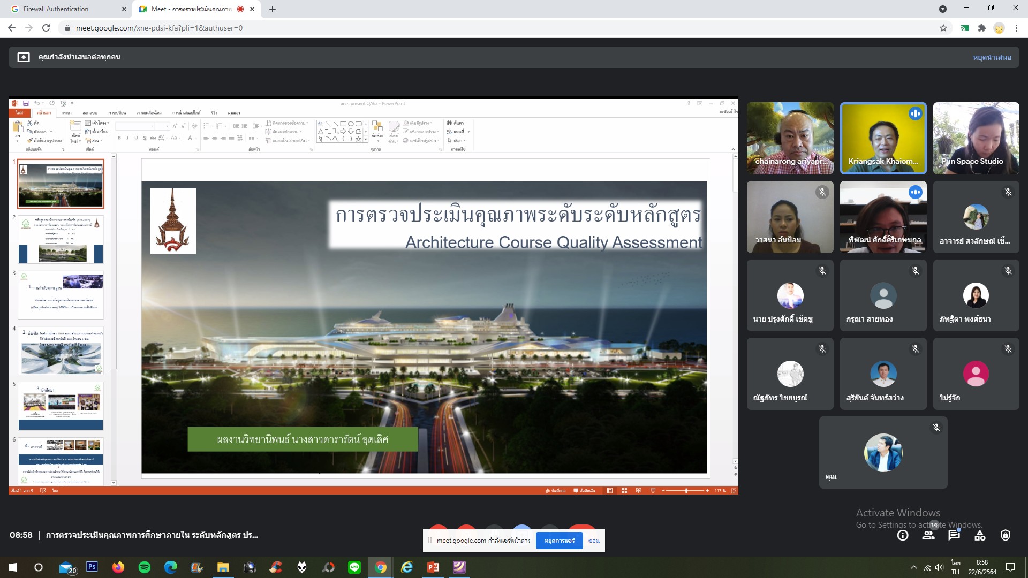Viewport: 1028px width, 578px height.
Task: Adjust the PowerPoint zoom slider in the status bar
Action: pyautogui.click(x=686, y=491)
